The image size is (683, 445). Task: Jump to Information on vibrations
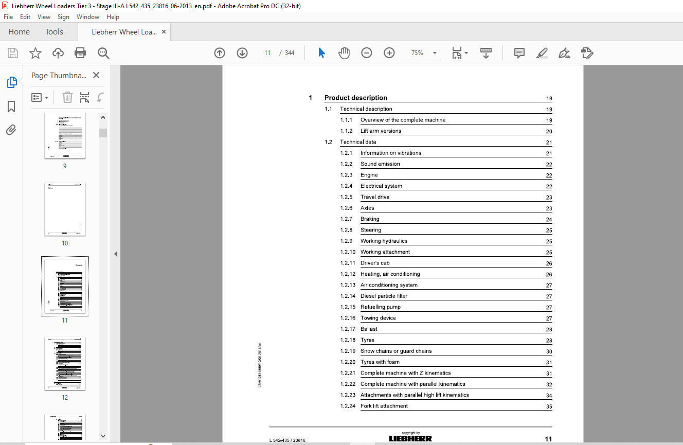coord(391,153)
